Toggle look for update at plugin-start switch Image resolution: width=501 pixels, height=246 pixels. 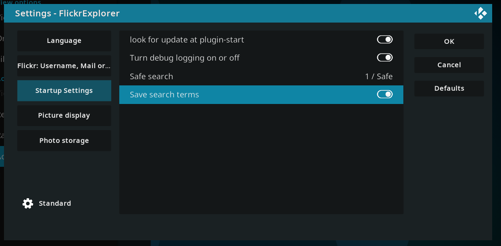point(385,39)
